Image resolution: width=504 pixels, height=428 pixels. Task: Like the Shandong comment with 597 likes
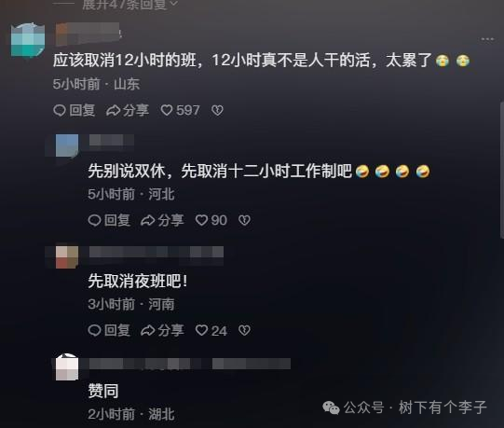tap(180, 110)
